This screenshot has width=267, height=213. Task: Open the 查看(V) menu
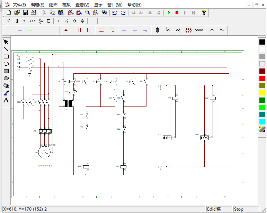point(82,5)
